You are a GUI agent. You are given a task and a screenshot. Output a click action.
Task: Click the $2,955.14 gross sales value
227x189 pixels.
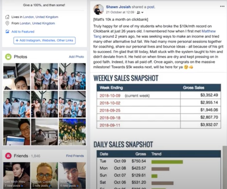click(209, 102)
